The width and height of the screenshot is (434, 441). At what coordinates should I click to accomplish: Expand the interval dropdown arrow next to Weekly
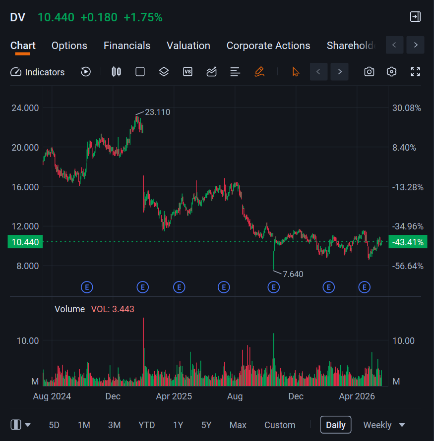402,425
